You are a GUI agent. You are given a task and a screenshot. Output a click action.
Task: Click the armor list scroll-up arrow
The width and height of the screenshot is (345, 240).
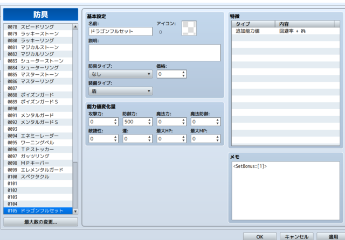75,26
